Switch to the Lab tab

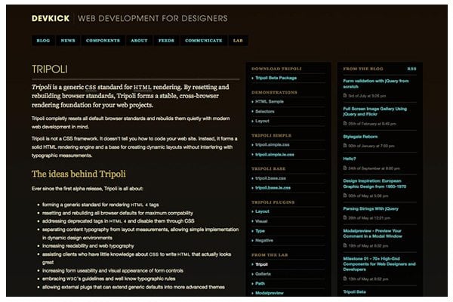tap(238, 41)
